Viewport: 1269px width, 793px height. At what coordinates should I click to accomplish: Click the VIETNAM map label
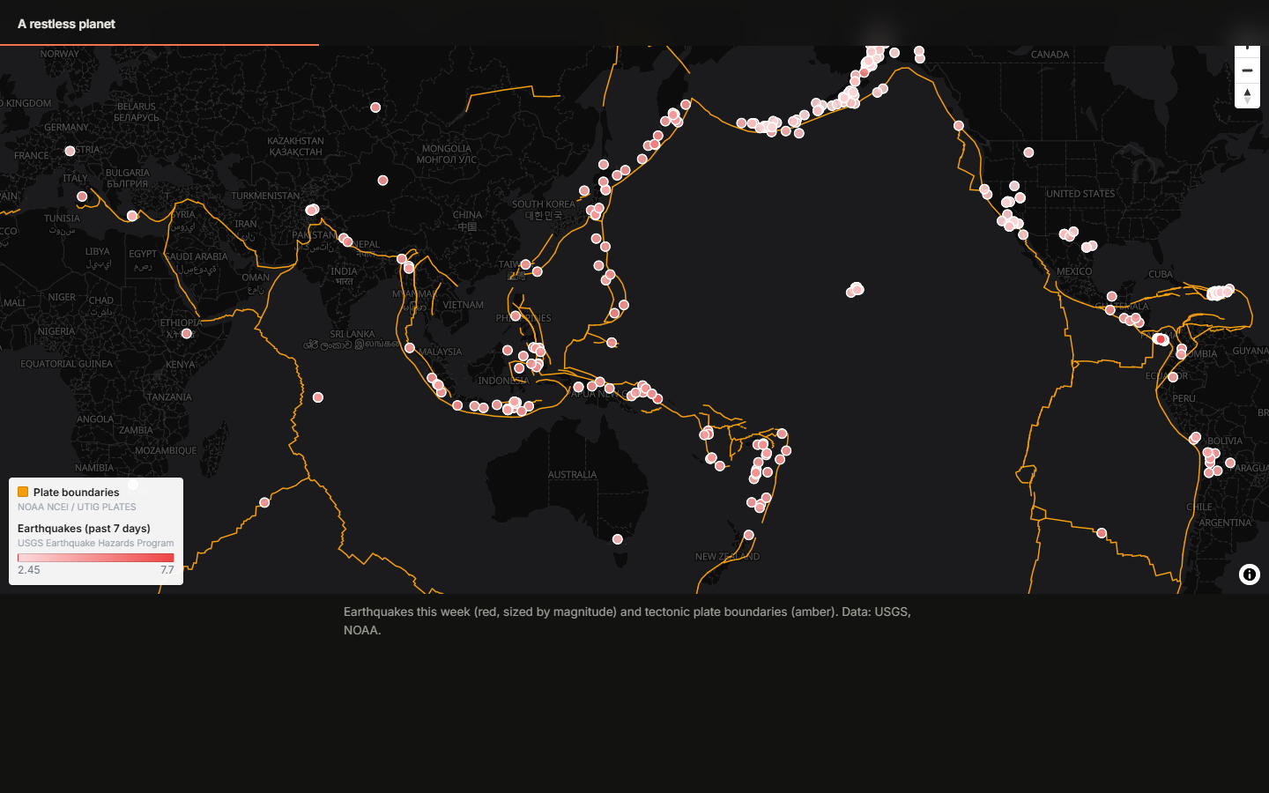(x=464, y=305)
